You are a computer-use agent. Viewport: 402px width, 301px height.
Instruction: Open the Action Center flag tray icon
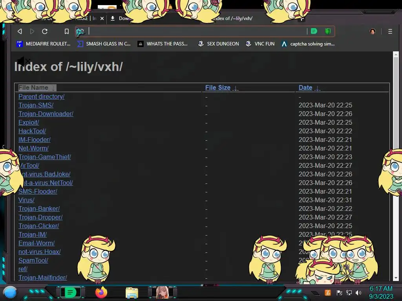(340, 292)
